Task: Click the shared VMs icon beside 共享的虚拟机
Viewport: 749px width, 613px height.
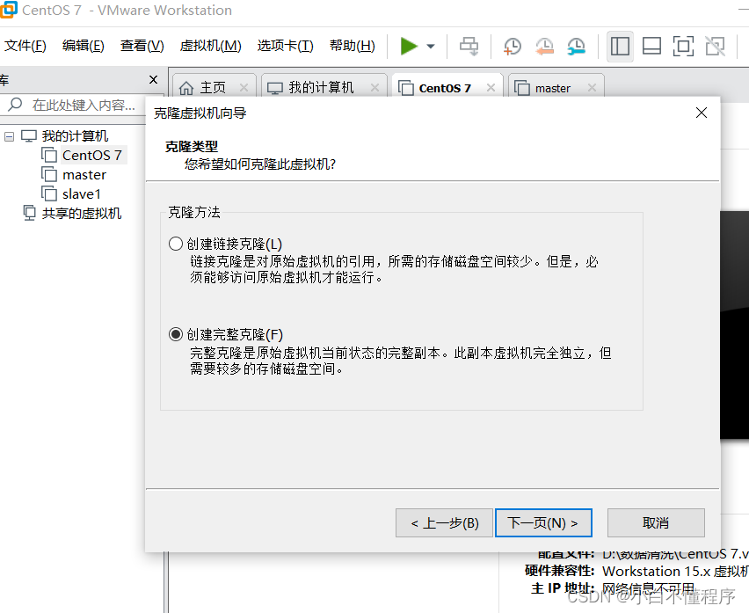Action: coord(30,213)
